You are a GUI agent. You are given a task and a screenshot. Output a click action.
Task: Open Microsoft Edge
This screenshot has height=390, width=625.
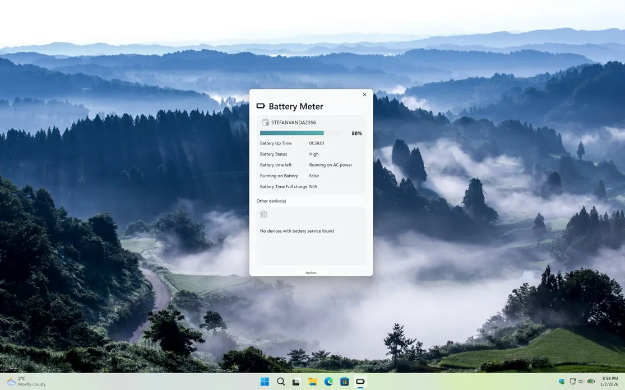click(x=328, y=381)
